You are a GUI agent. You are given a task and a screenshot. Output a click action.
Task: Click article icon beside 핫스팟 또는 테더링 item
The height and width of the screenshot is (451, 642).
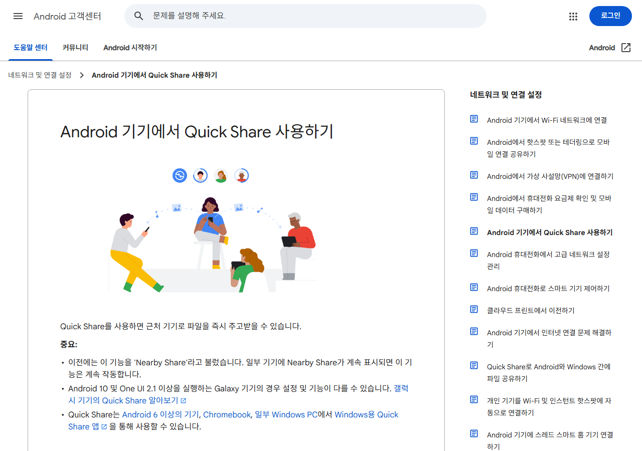pyautogui.click(x=474, y=141)
